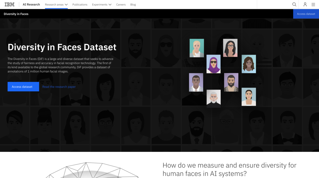This screenshot has height=178, width=319.
Task: Select young man avatar in white coat
Action: pyautogui.click(x=196, y=83)
